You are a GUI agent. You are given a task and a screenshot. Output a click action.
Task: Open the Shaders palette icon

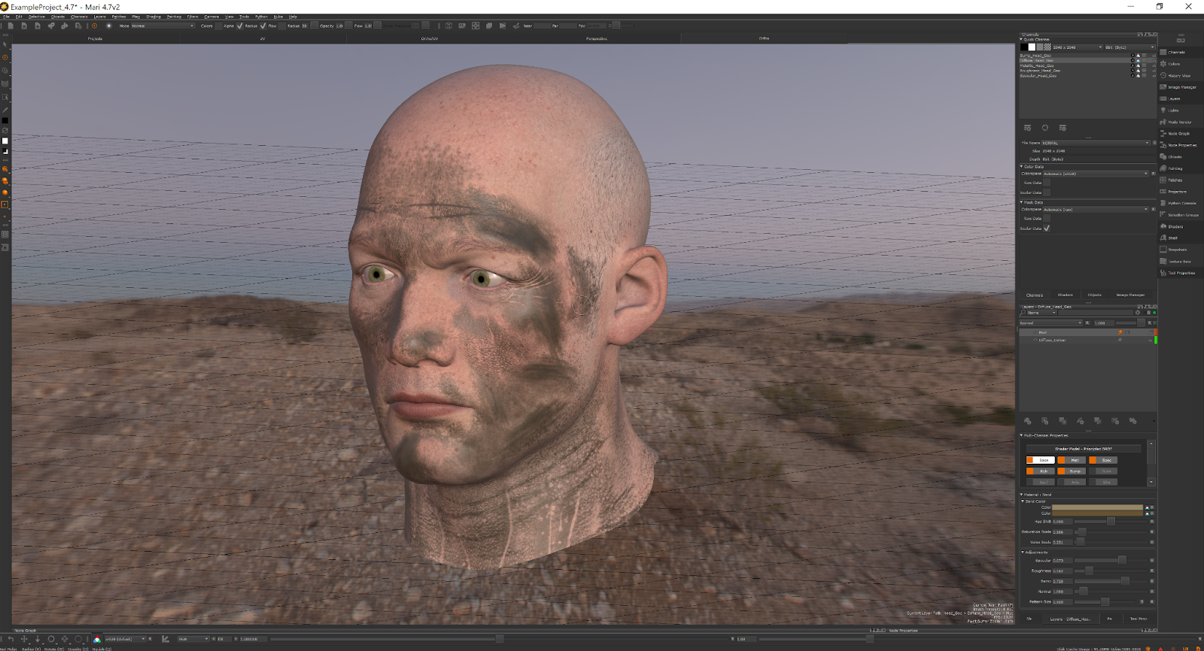(1163, 226)
